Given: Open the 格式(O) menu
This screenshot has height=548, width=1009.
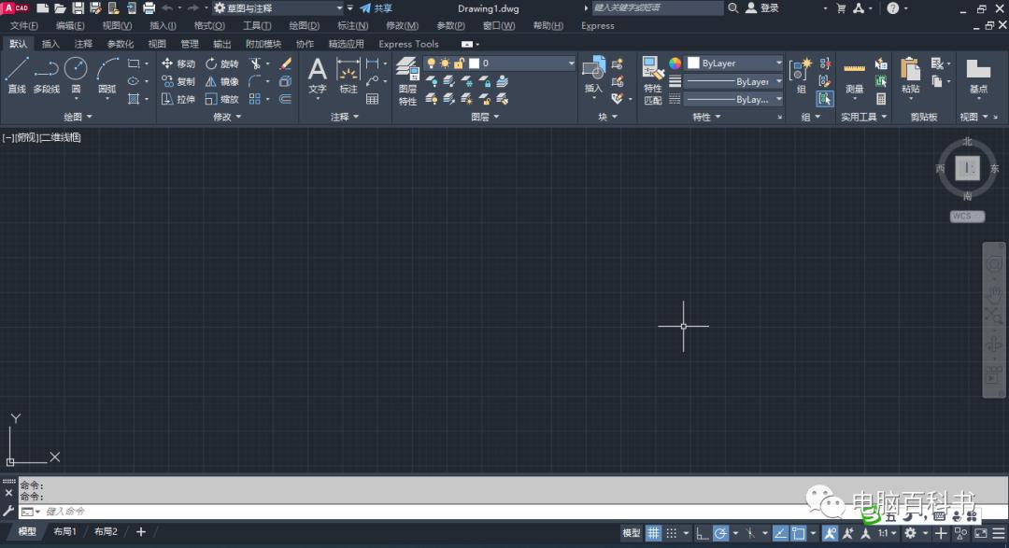Looking at the screenshot, I should [x=209, y=26].
